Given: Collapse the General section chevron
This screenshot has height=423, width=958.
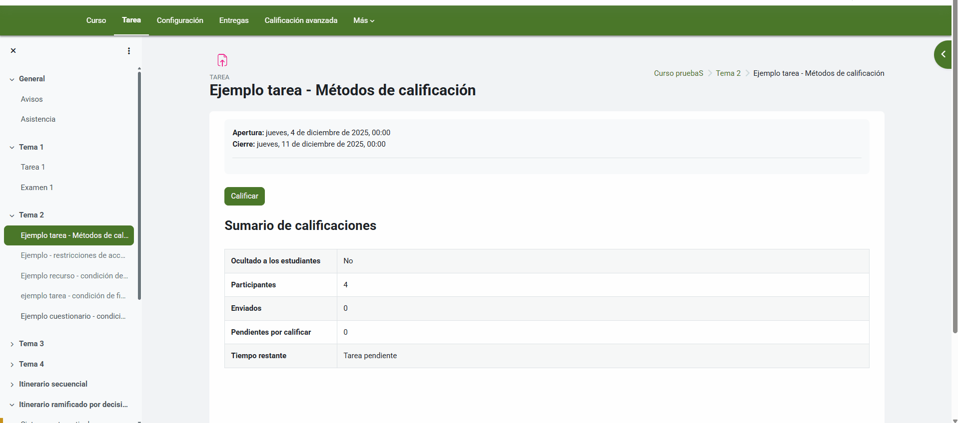Looking at the screenshot, I should 12,79.
